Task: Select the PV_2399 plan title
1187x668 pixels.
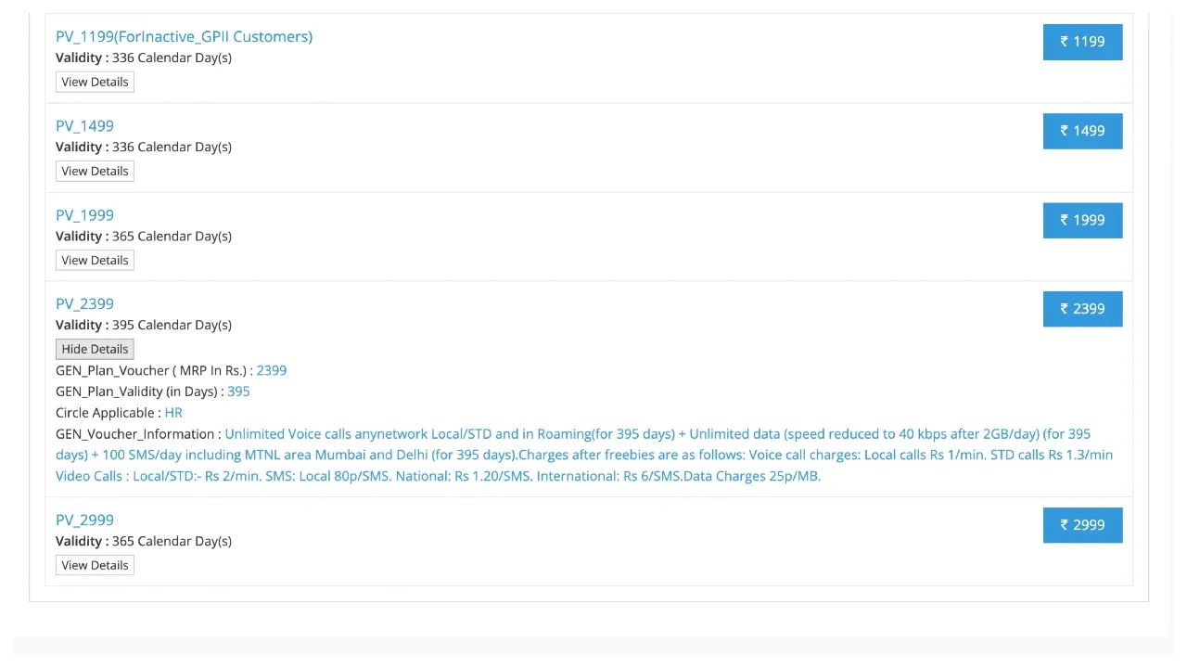Action: pos(84,303)
